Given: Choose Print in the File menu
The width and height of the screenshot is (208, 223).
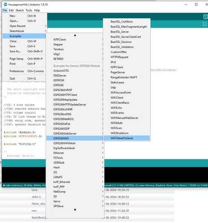Looking at the screenshot, I should coord(25,64).
